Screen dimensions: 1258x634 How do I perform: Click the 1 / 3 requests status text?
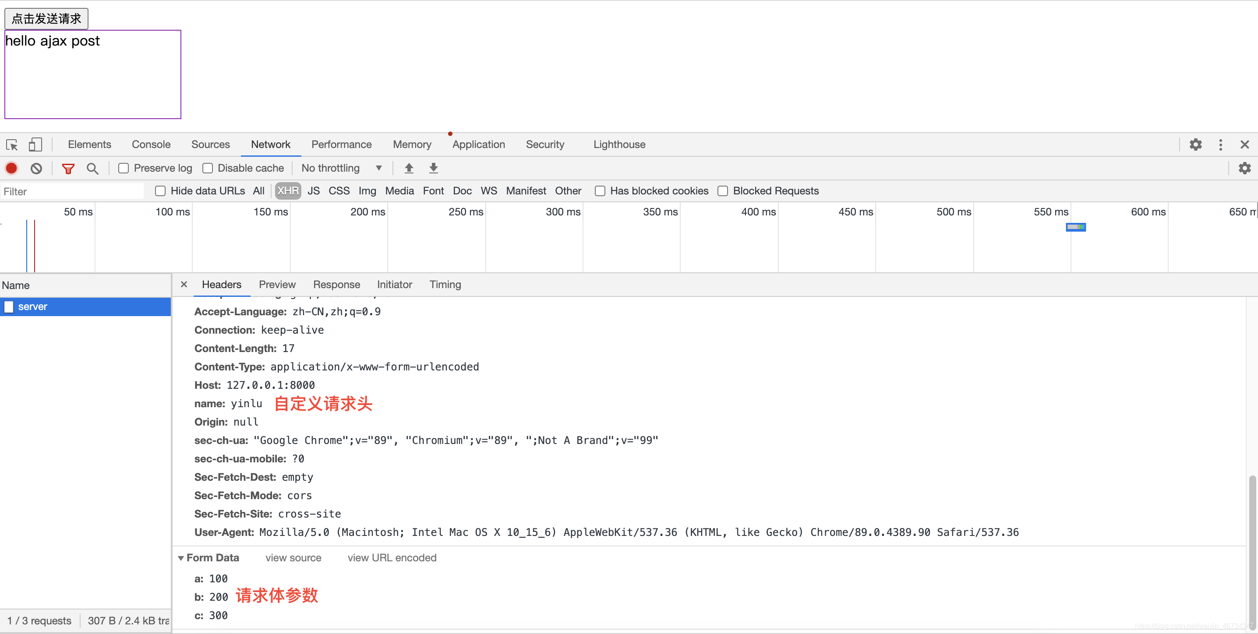pyautogui.click(x=39, y=621)
